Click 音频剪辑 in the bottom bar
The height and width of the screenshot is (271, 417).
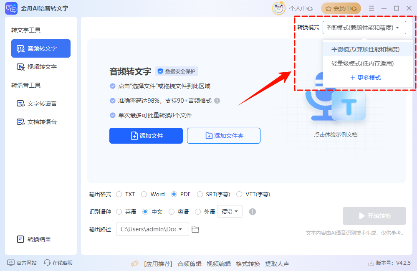click(189, 263)
